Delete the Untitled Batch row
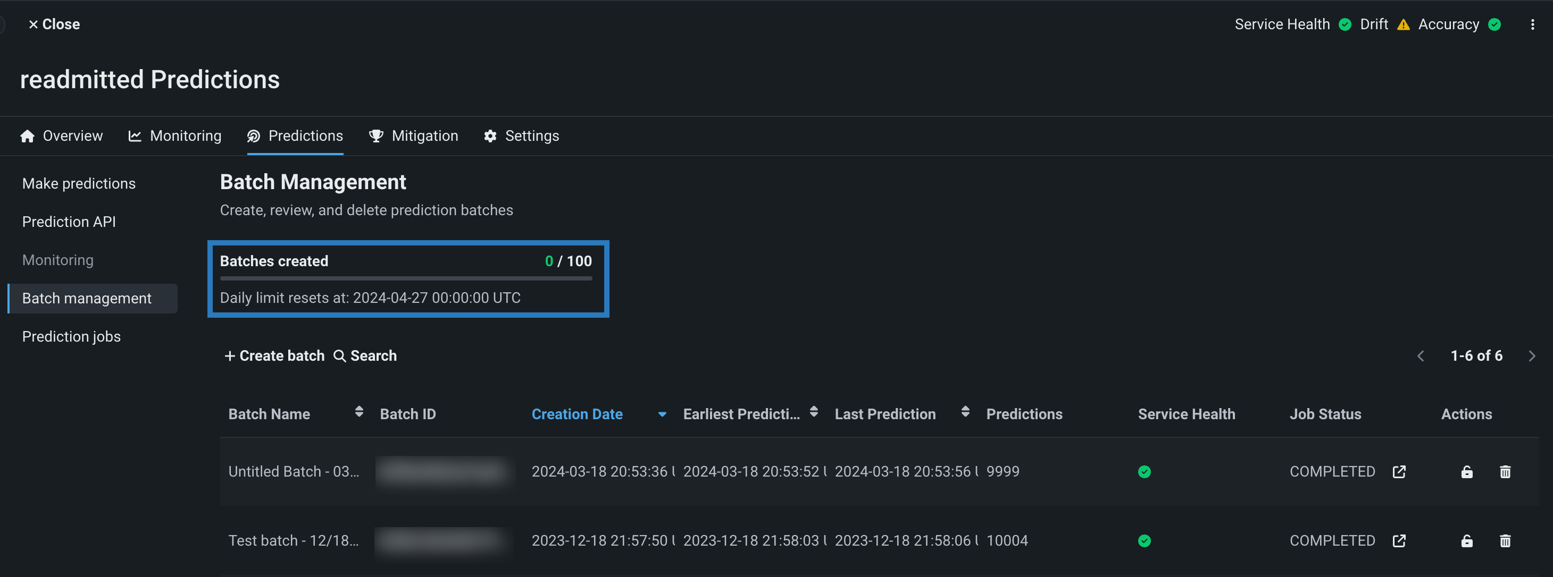 click(x=1505, y=472)
